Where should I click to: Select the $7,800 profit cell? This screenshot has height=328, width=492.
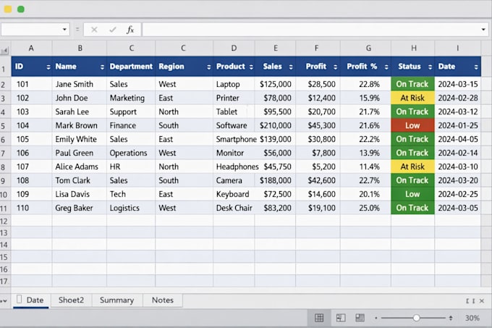[x=318, y=153]
